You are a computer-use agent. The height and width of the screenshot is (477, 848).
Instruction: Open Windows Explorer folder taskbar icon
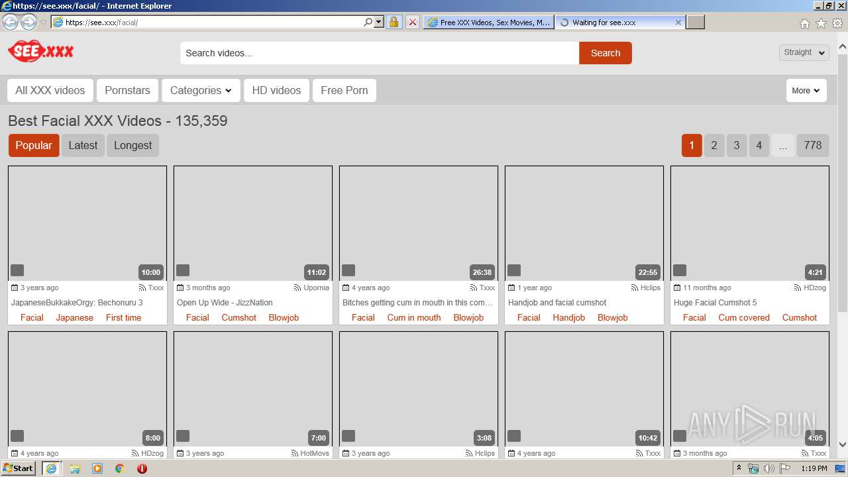[x=75, y=468]
